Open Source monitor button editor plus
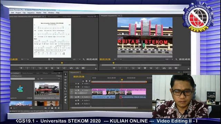This screenshot has height=124, width=221. coord(96,69)
